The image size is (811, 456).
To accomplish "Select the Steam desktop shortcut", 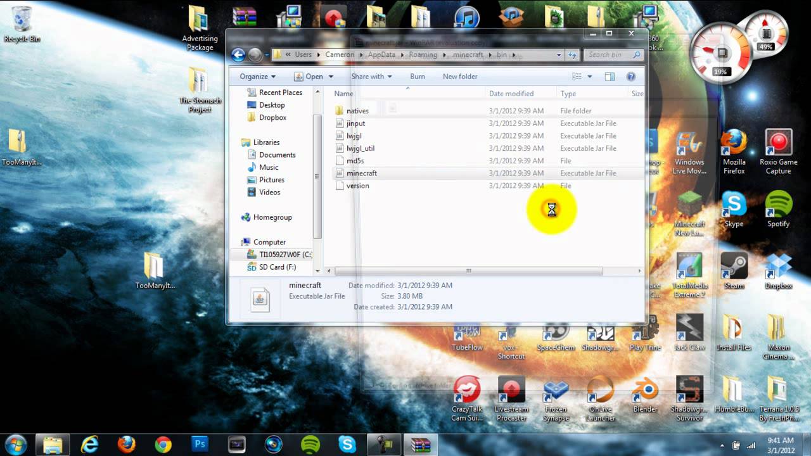I will [734, 270].
